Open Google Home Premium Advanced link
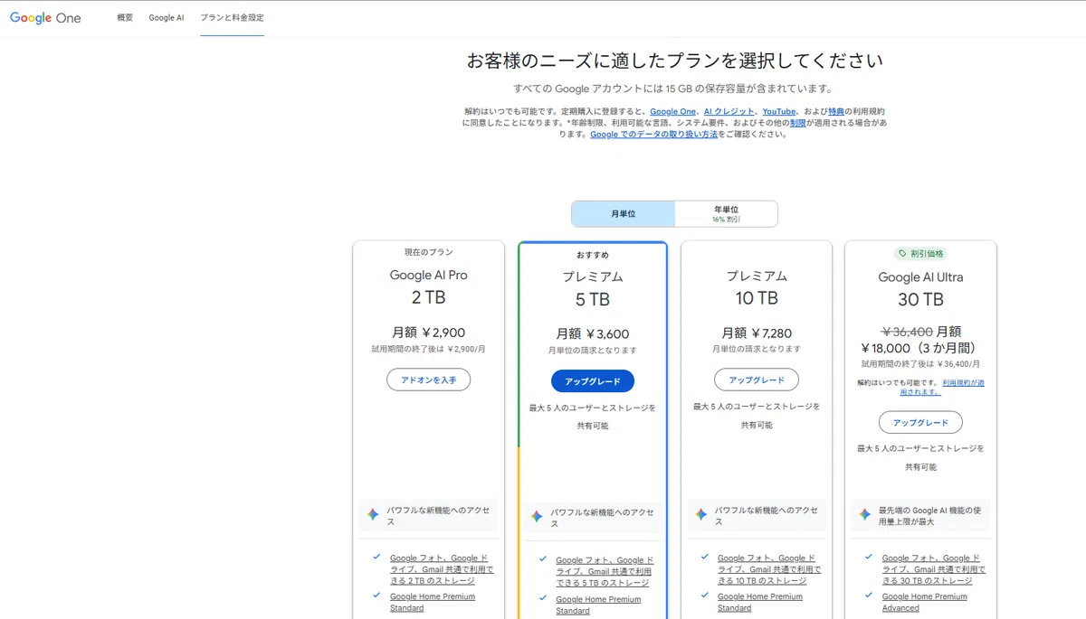 pyautogui.click(x=925, y=602)
